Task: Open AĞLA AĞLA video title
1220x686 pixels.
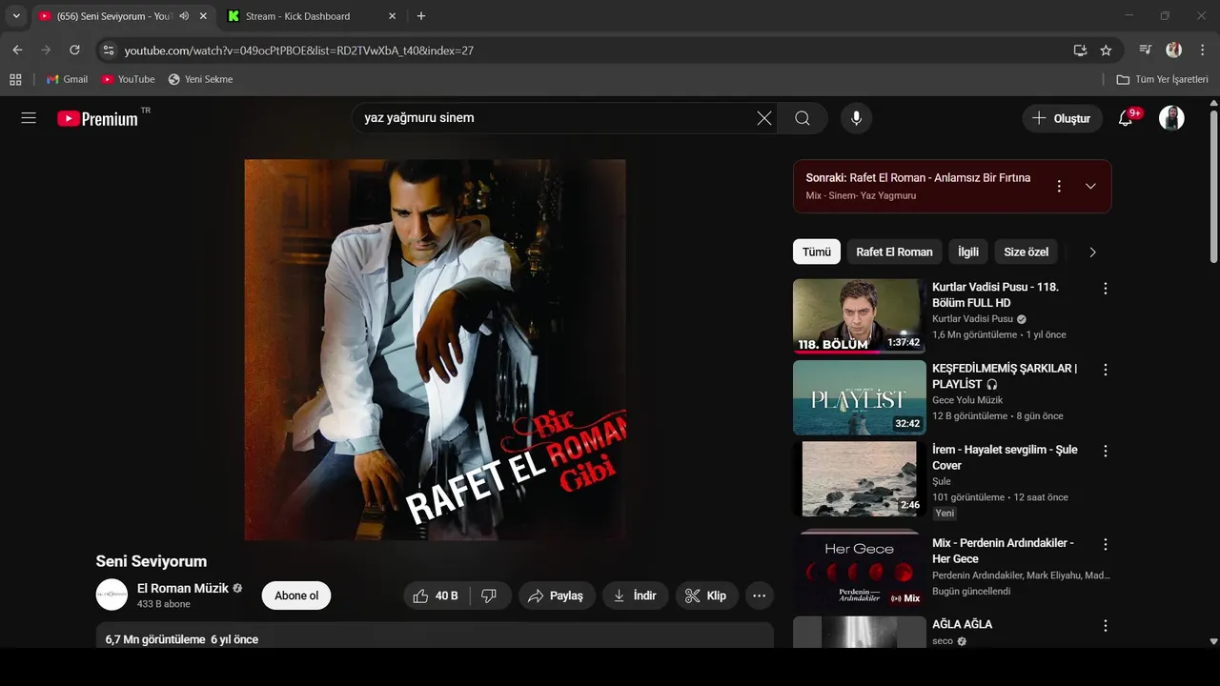Action: [x=962, y=624]
